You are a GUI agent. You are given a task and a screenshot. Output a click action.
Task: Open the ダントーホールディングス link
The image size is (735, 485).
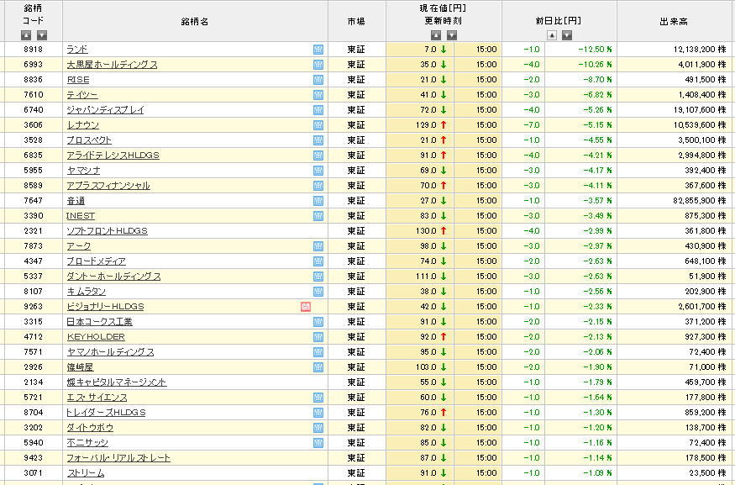113,277
